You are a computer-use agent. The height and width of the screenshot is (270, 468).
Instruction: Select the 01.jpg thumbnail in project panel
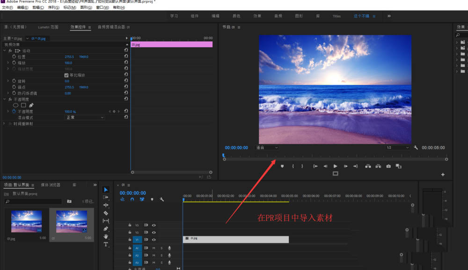click(26, 221)
